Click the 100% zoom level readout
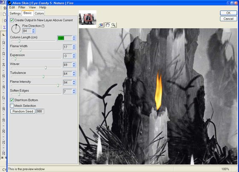The width and height of the screenshot is (239, 172). pyautogui.click(x=225, y=169)
